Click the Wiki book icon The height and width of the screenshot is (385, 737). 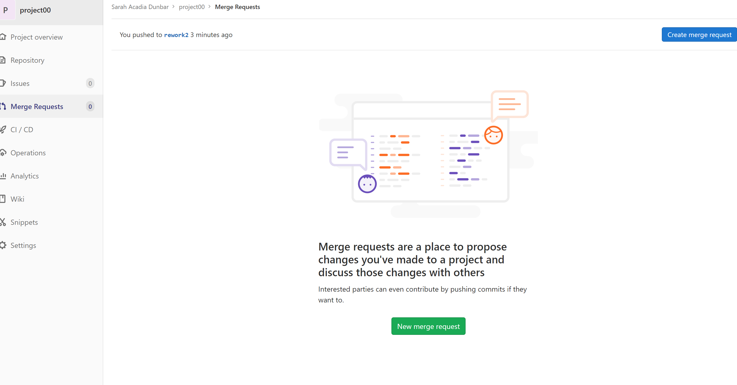point(3,199)
